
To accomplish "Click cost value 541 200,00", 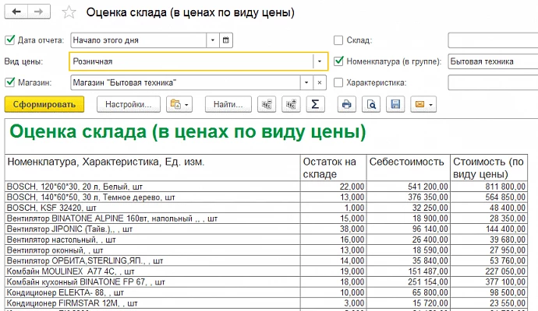I will [428, 187].
